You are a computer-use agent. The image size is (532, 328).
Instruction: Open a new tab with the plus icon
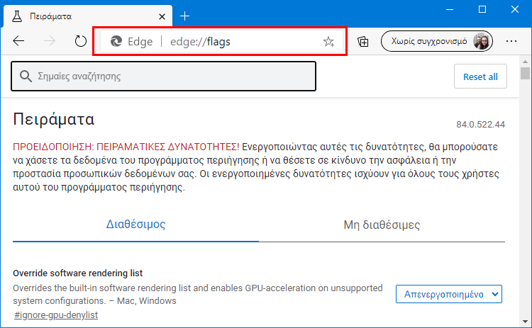(x=184, y=16)
